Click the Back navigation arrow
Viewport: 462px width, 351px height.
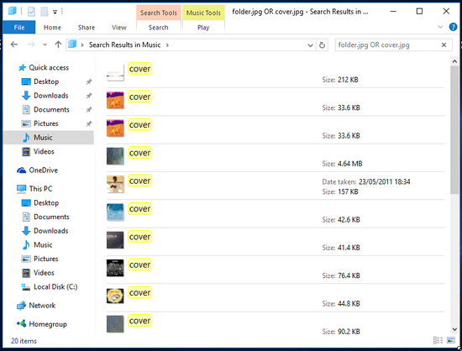click(13, 45)
